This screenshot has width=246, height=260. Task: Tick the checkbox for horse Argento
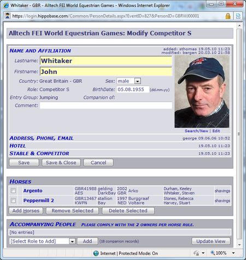click(x=13, y=191)
